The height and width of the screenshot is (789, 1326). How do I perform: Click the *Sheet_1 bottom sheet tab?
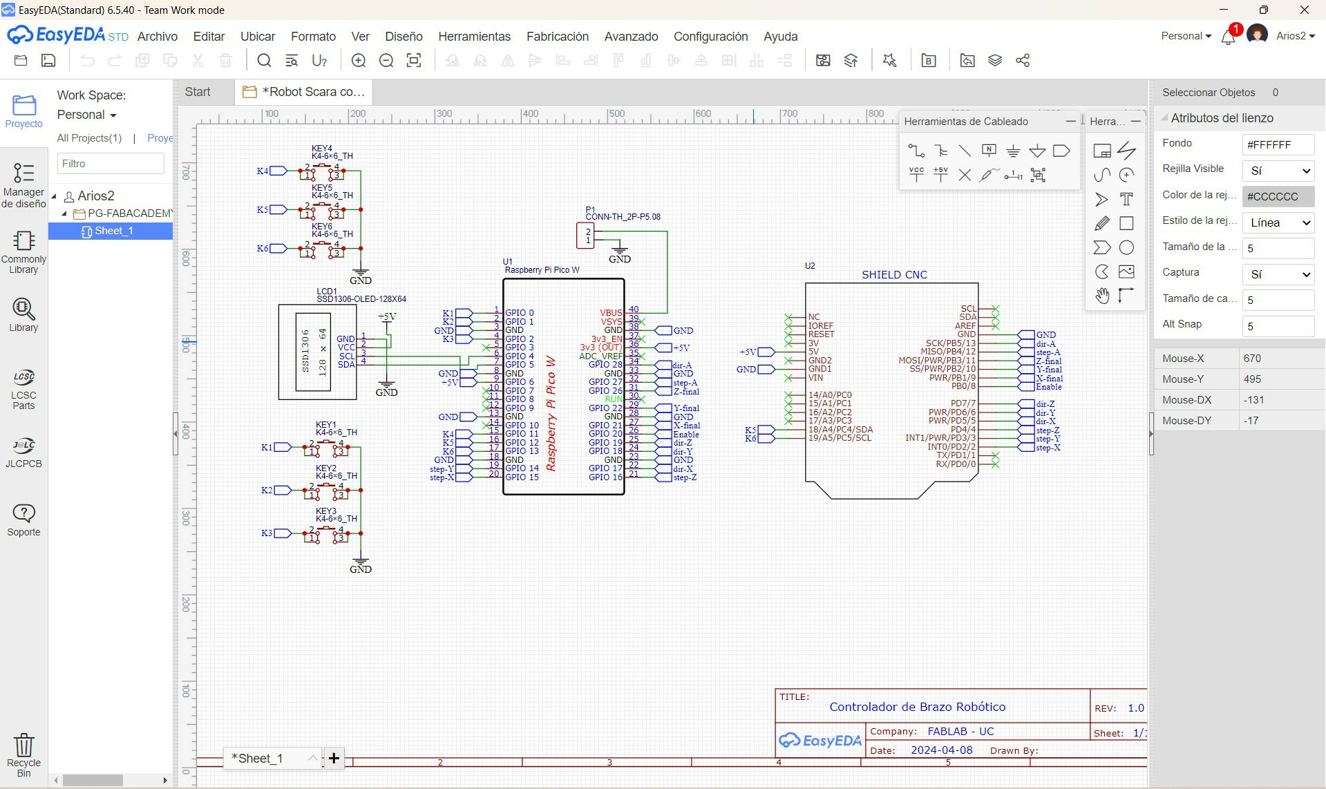click(x=257, y=759)
